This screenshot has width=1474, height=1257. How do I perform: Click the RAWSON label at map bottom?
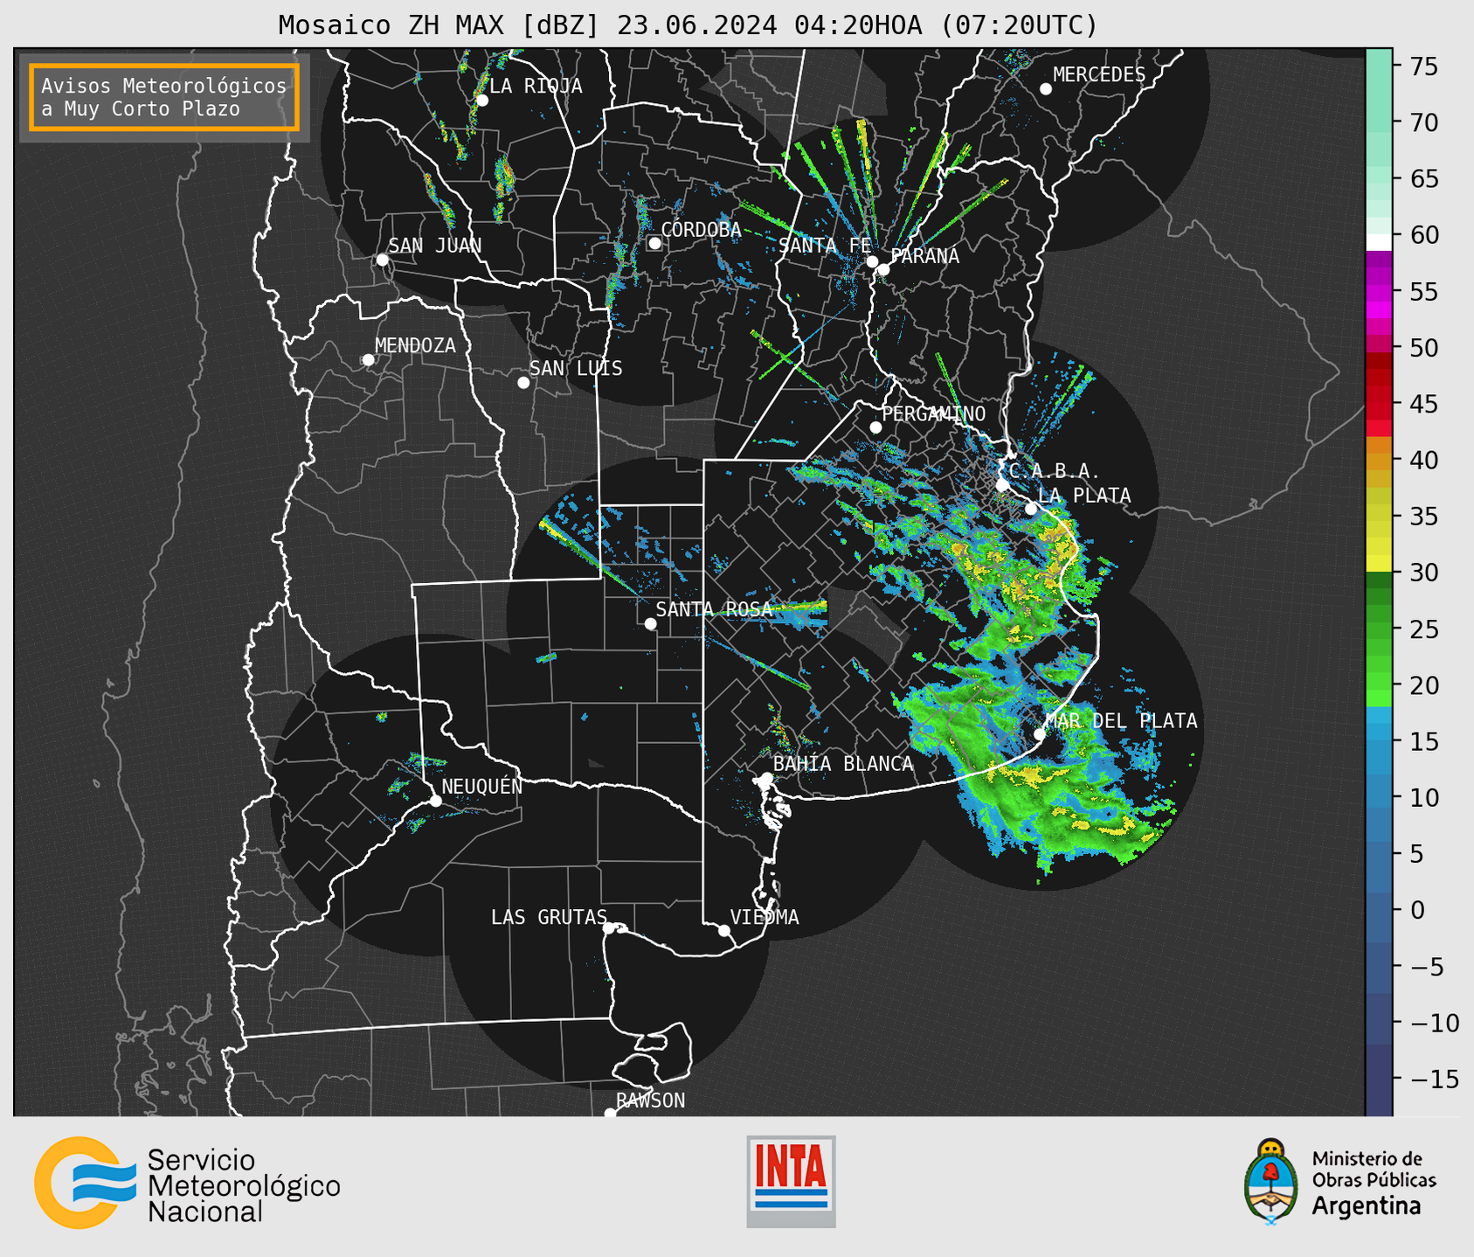pyautogui.click(x=651, y=1101)
